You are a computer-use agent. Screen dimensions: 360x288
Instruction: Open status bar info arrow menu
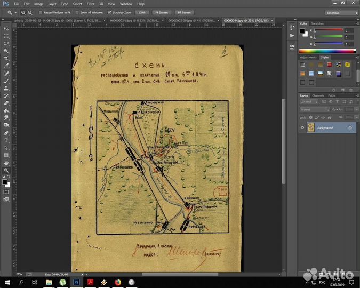pyautogui.click(x=82, y=275)
